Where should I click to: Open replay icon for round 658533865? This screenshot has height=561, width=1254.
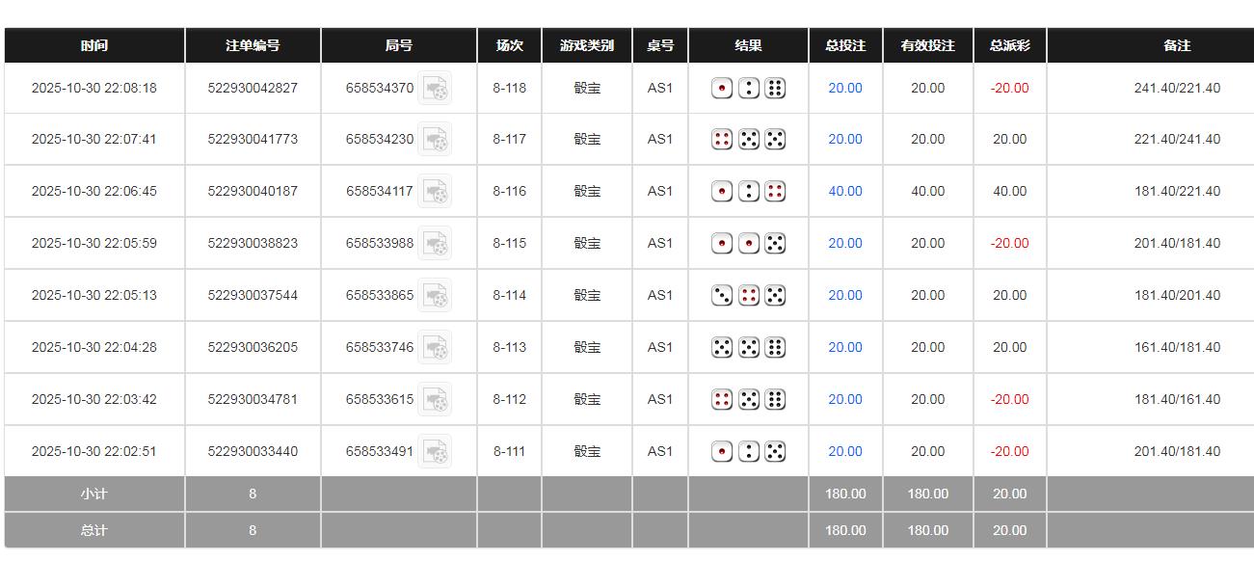pyautogui.click(x=435, y=296)
